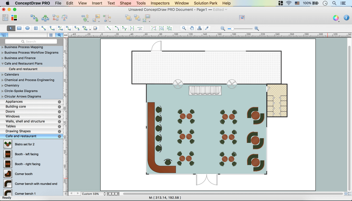Image resolution: width=352 pixels, height=201 pixels.
Task: Open the Solution Park menu
Action: [x=206, y=3]
